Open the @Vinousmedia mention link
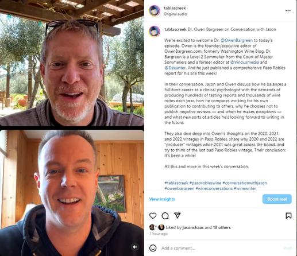 [x=244, y=62]
